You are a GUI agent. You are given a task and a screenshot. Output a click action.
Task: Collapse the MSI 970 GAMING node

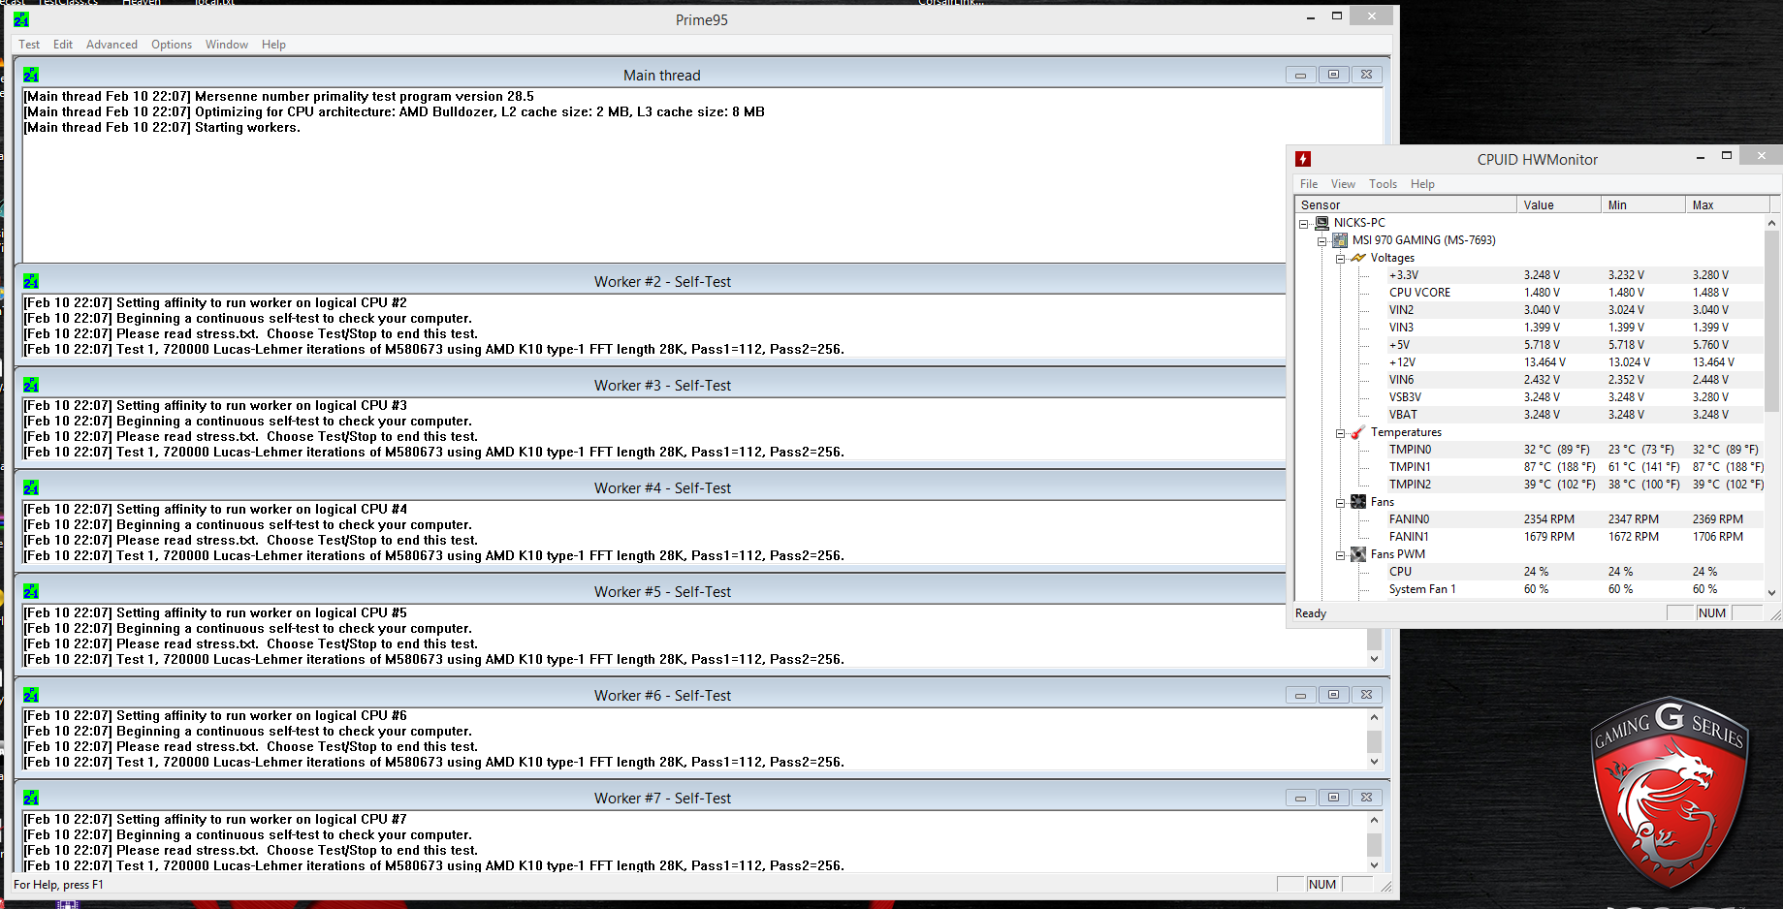[x=1321, y=241]
